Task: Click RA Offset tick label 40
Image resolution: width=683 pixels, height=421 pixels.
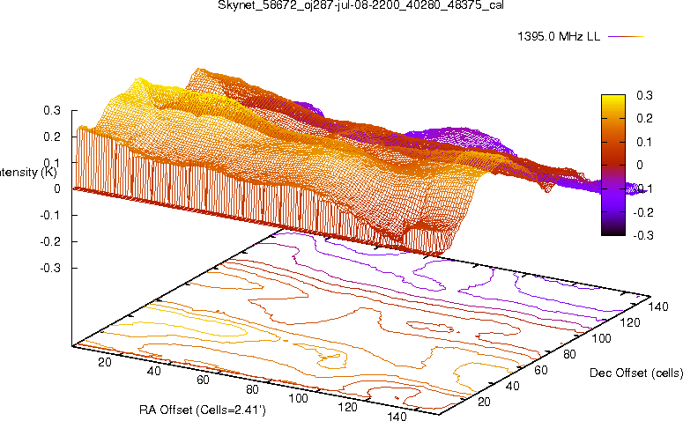Action: (153, 372)
